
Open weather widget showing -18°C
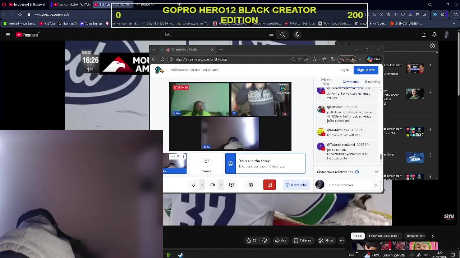tap(385, 255)
